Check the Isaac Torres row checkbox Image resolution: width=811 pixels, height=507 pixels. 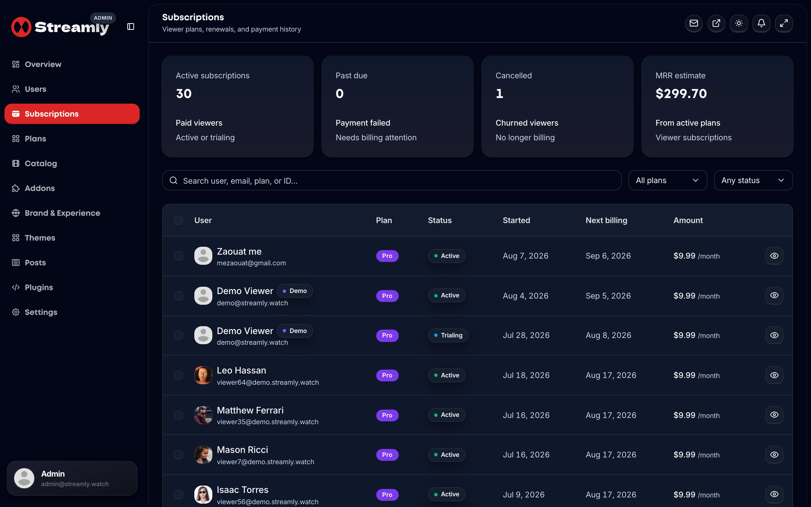point(179,495)
